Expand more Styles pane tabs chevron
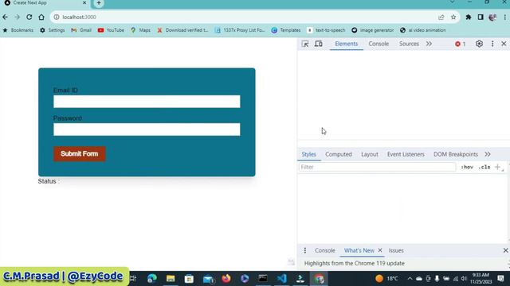This screenshot has width=510, height=286. click(488, 154)
